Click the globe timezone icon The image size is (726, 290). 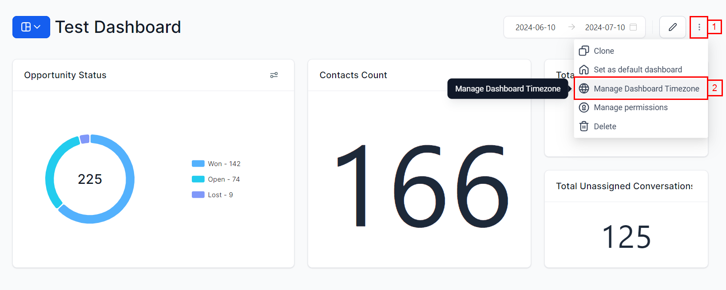tap(584, 88)
